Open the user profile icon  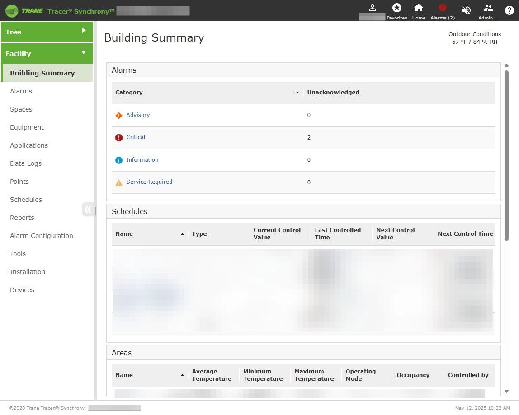tap(373, 8)
